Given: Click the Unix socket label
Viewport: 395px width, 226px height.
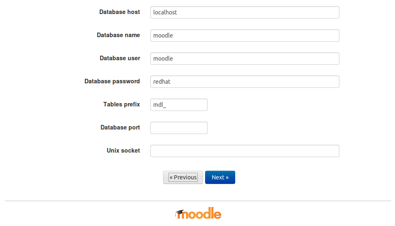Looking at the screenshot, I should 123,151.
